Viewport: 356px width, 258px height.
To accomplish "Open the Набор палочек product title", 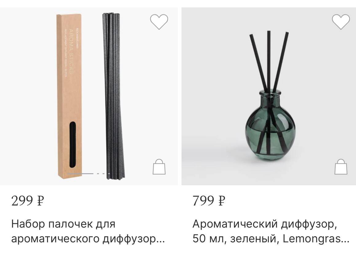I will (88, 231).
